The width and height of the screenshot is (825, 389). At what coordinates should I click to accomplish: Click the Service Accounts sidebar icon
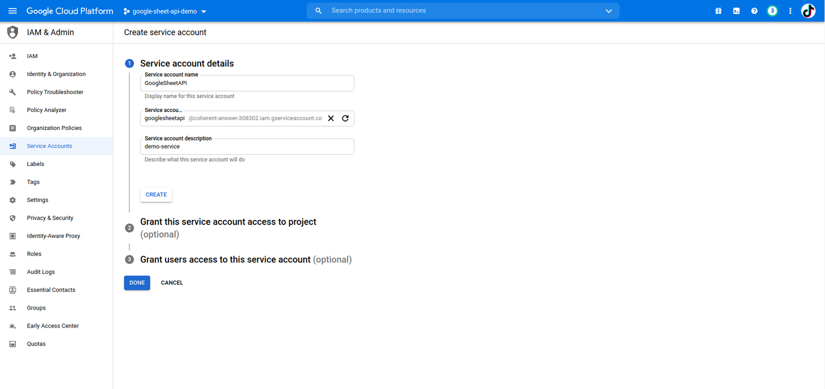click(12, 146)
